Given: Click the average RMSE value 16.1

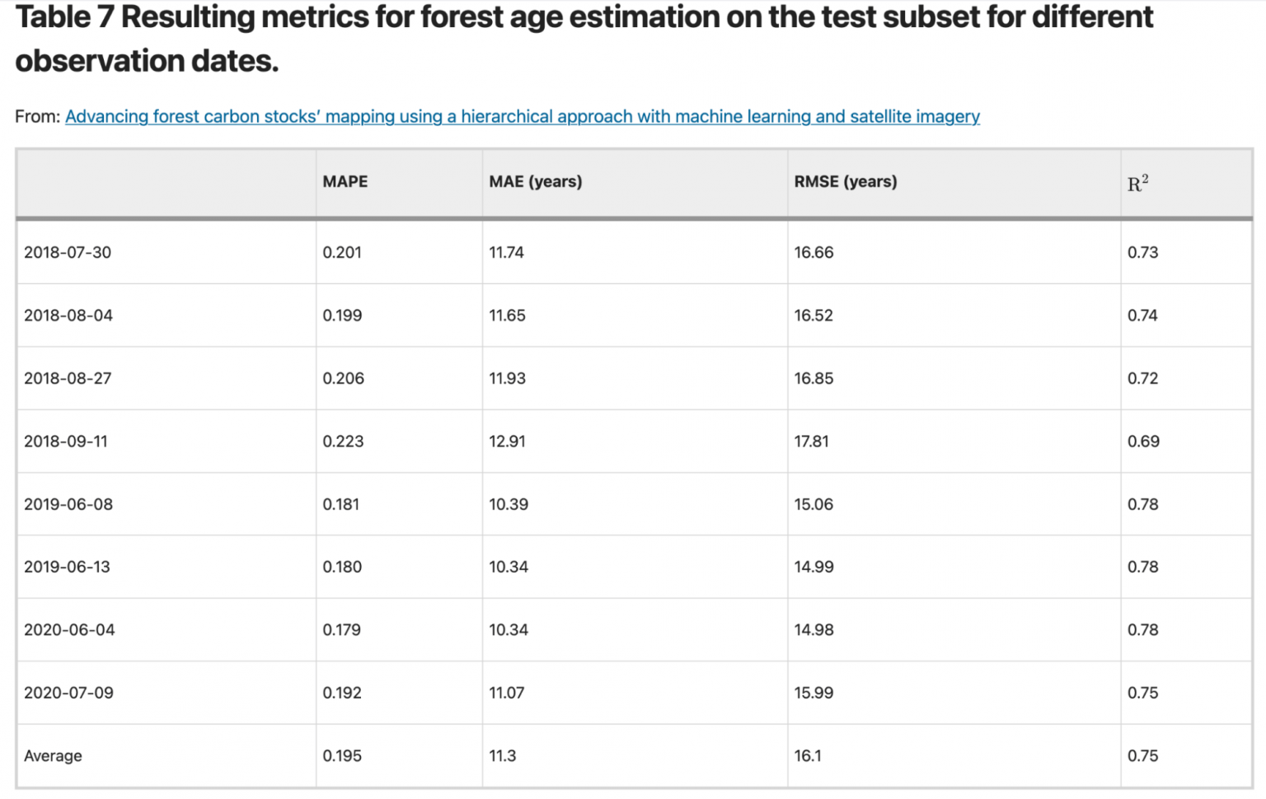Looking at the screenshot, I should [808, 756].
